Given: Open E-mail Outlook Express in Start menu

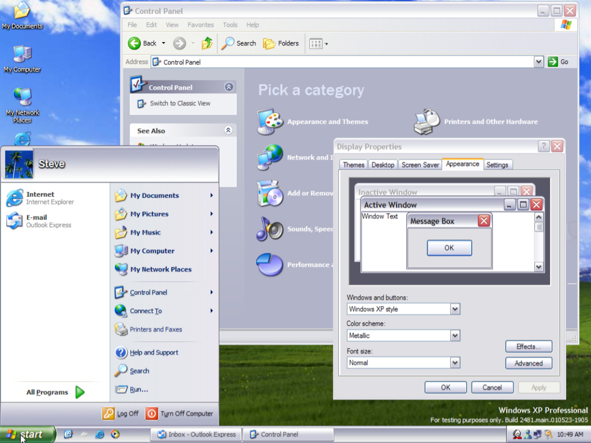Looking at the screenshot, I should 39,221.
